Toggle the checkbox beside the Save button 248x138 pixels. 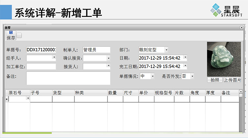pyautogui.click(x=20, y=35)
